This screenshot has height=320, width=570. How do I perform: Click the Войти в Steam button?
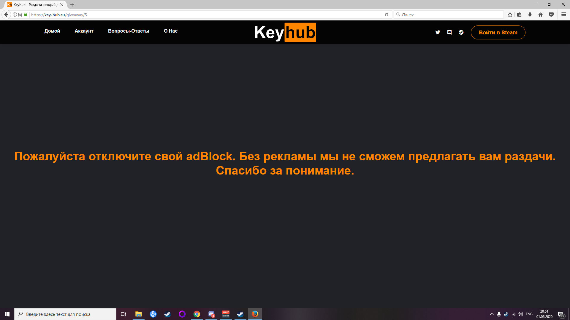click(x=498, y=32)
